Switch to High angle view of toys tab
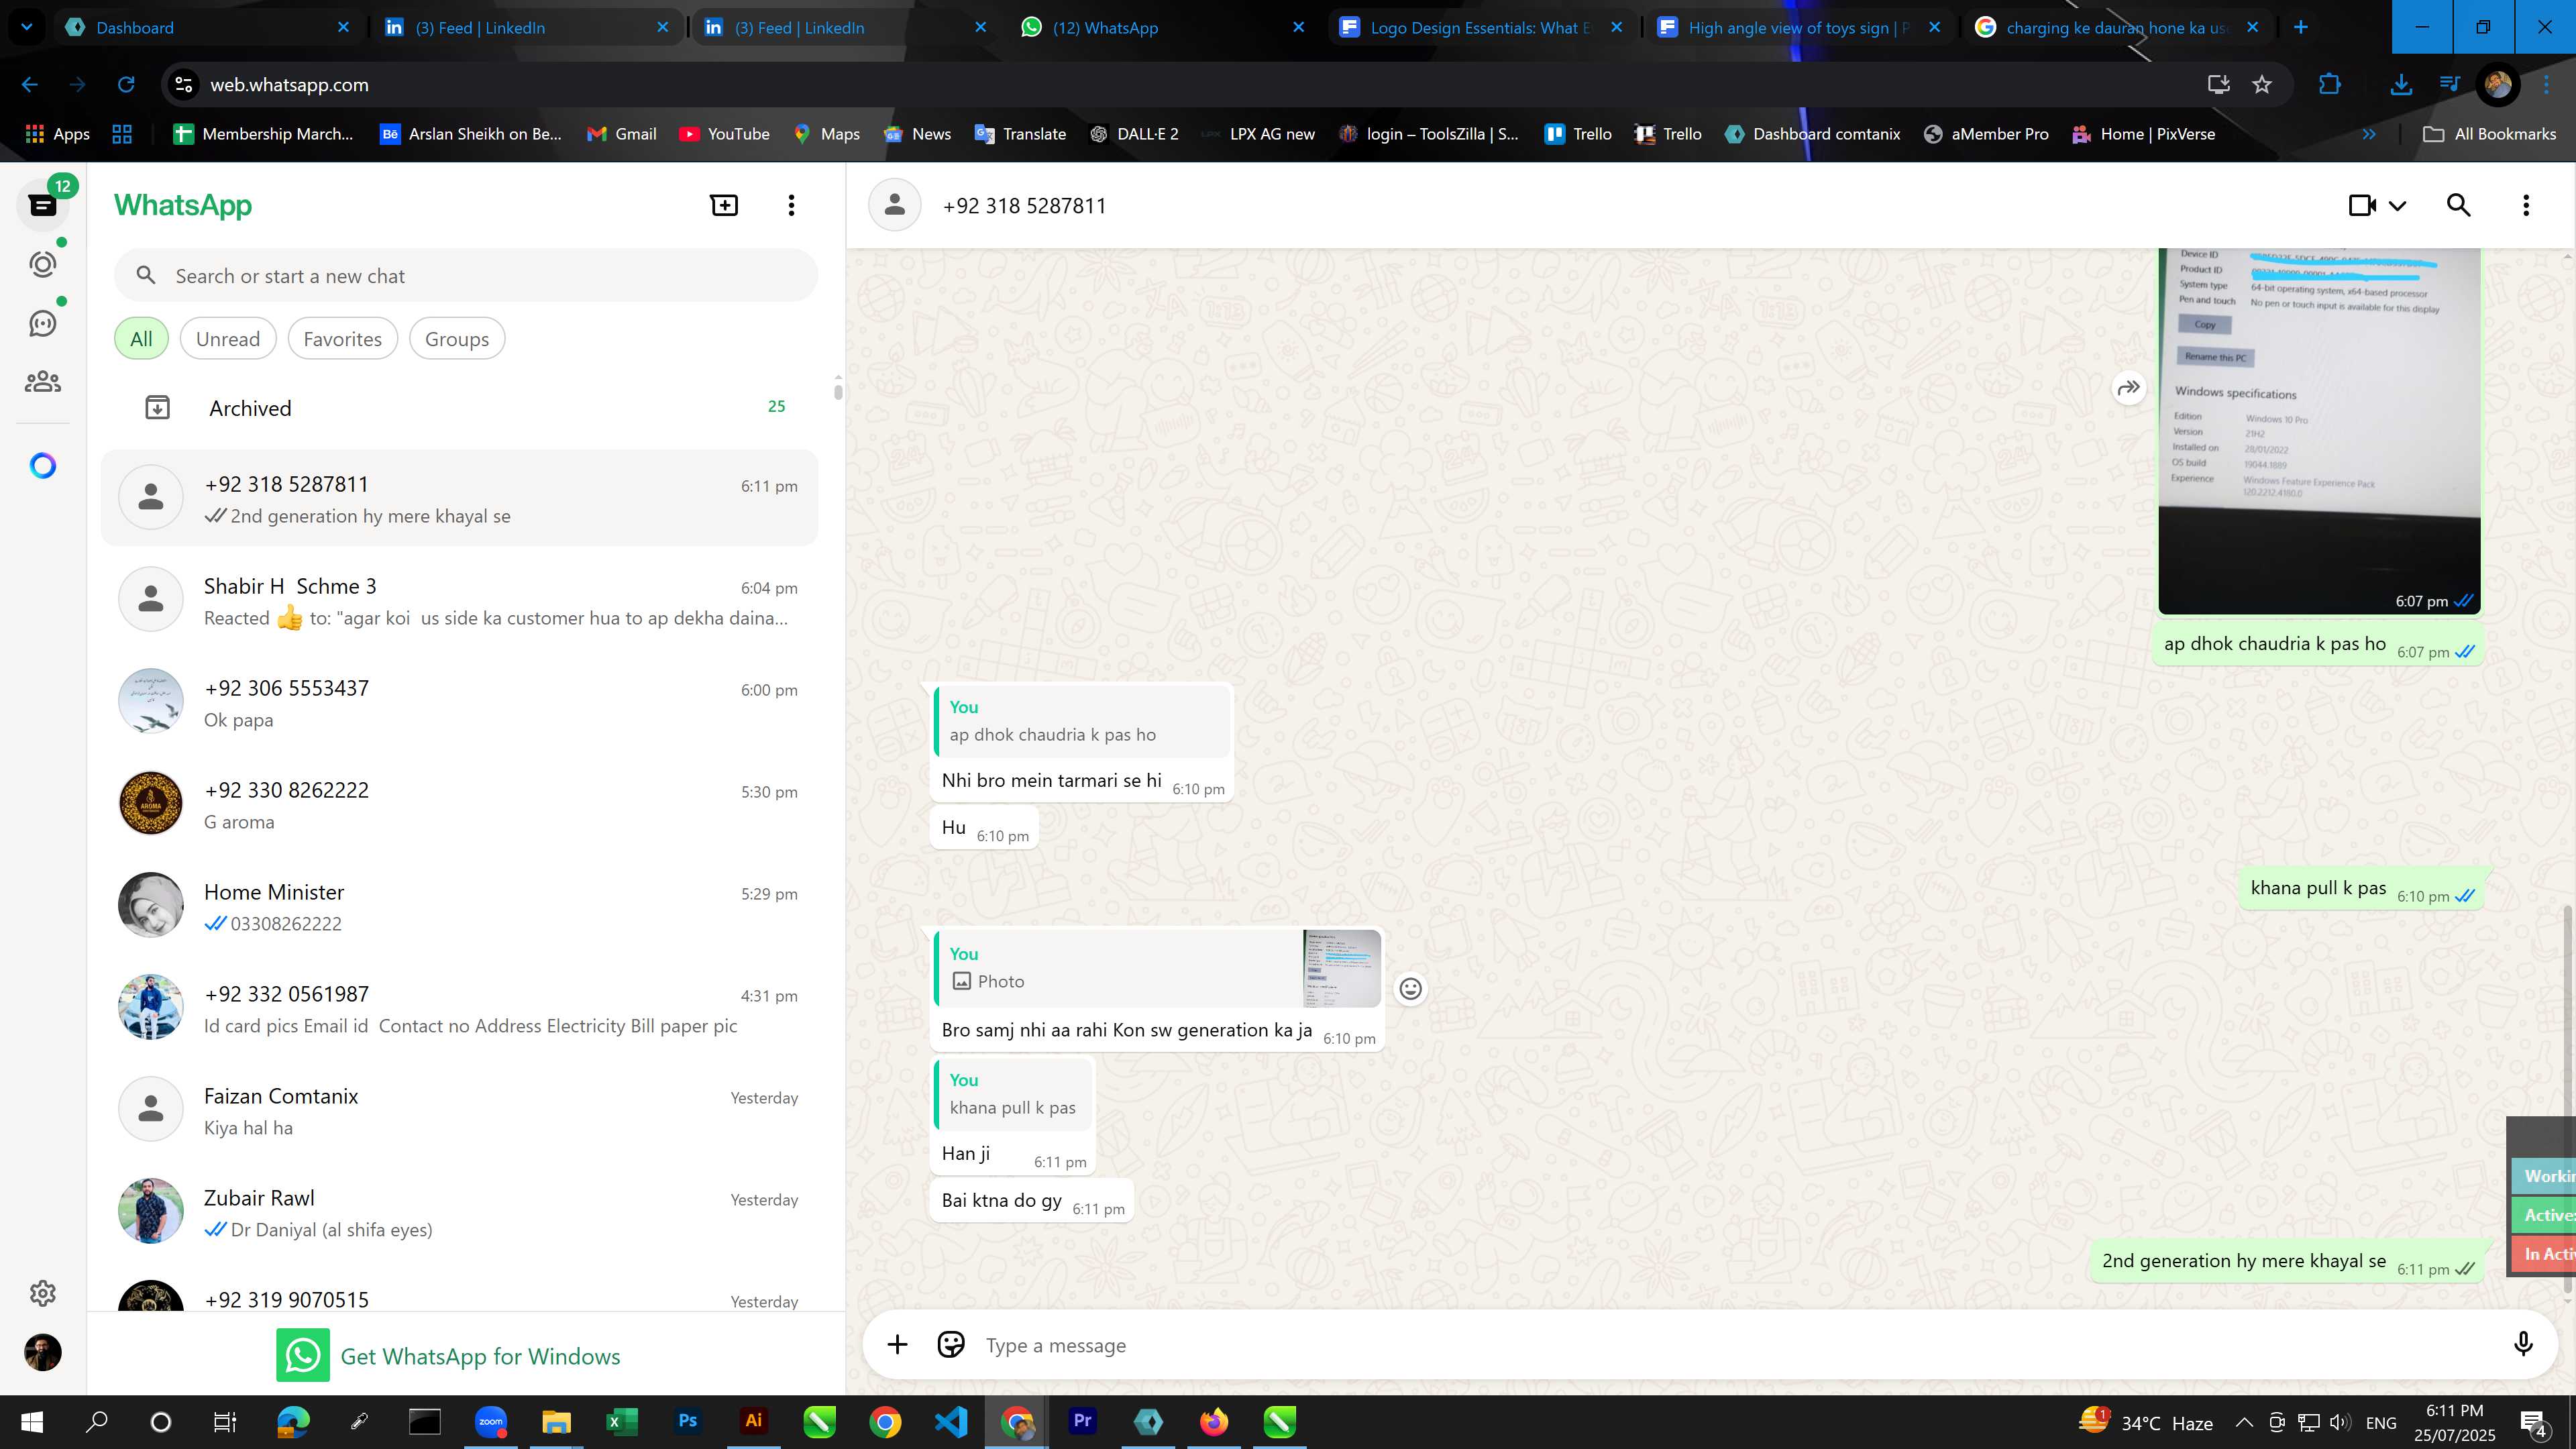 click(x=1800, y=27)
